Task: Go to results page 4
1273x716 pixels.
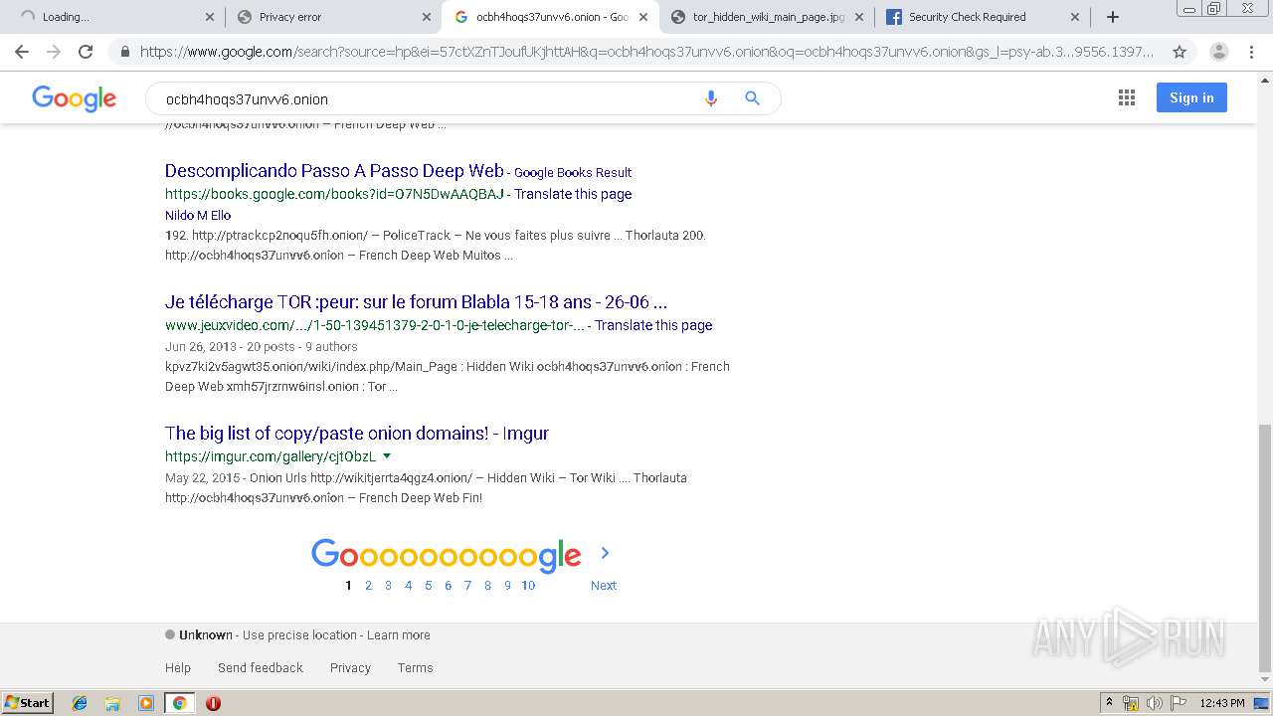Action: click(x=408, y=586)
